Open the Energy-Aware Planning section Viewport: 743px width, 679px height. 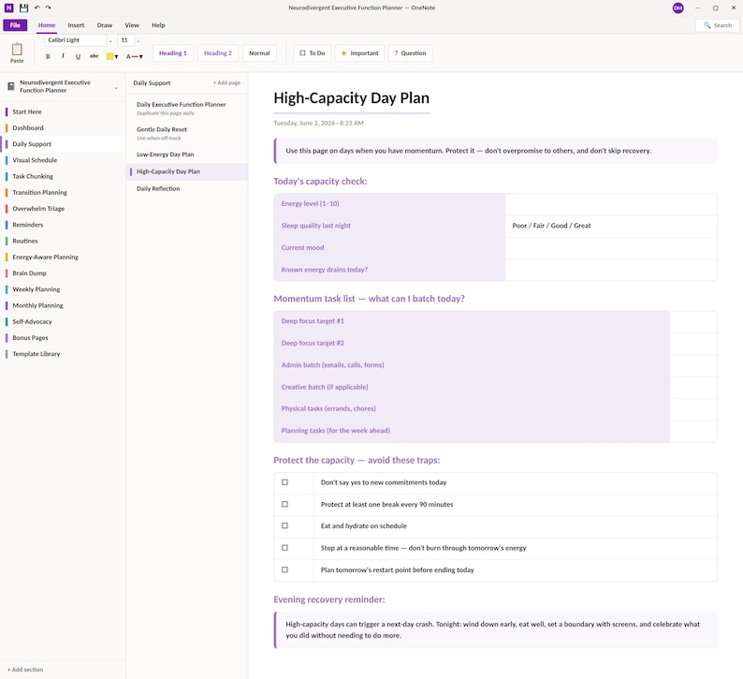tap(63, 257)
